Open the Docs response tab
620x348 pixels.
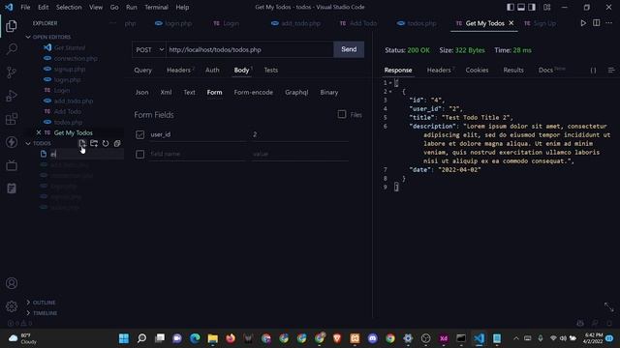545,70
